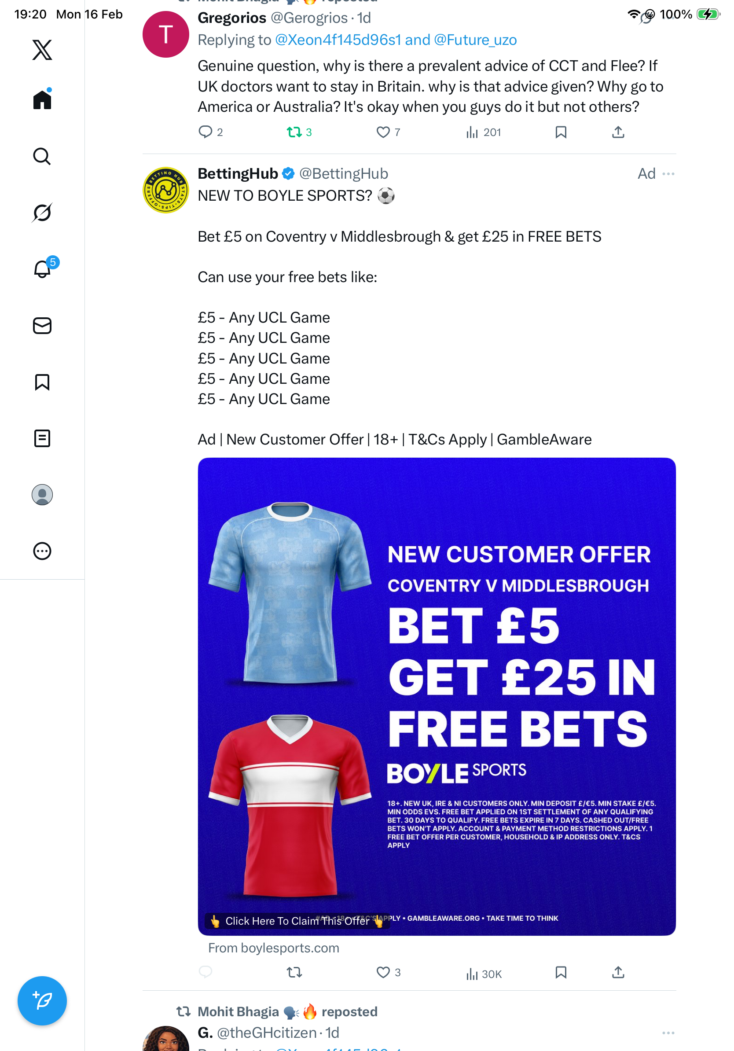Open the profile avatar in sidebar
This screenshot has height=1051, width=734.
[42, 495]
